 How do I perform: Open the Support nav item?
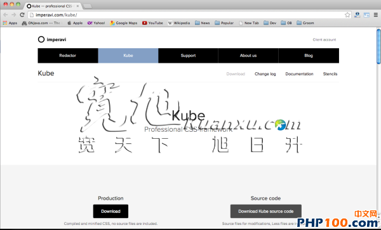pyautogui.click(x=188, y=56)
